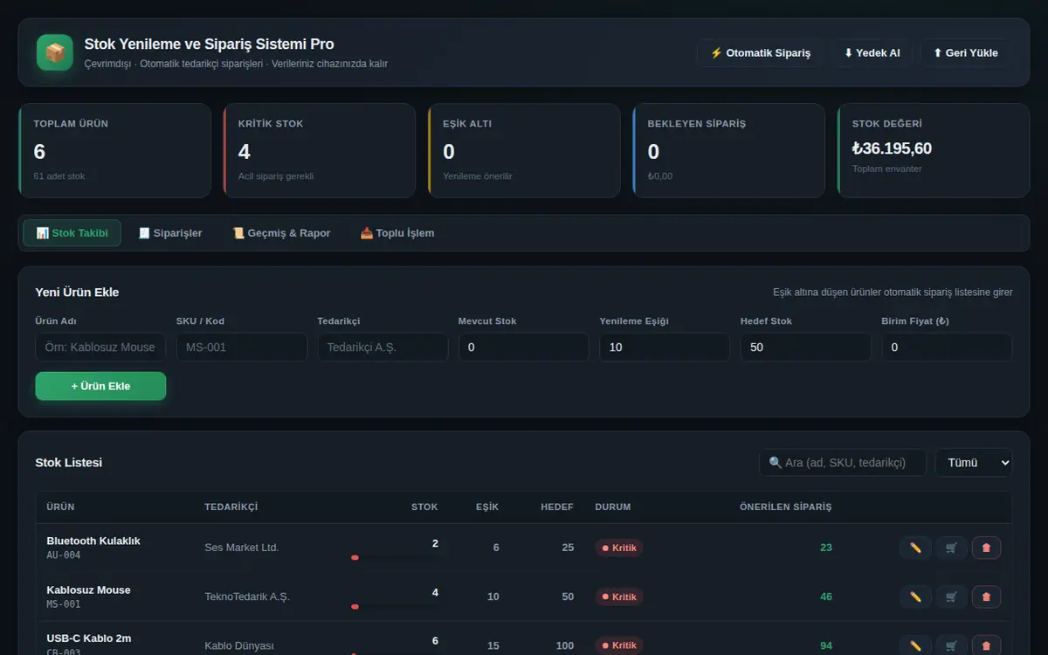The image size is (1048, 655).
Task: Click the Kritik badge for Bluetooth Kulaklık
Action: (619, 548)
